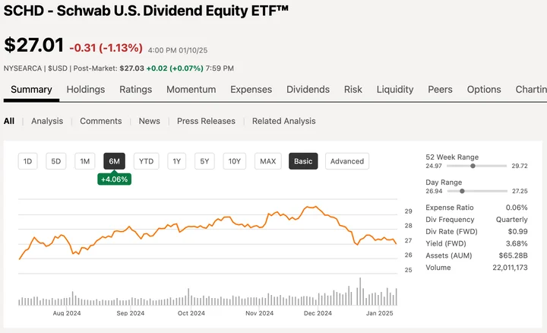Open the Dividends tab
Screen dimensions: 547x333
(x=308, y=89)
